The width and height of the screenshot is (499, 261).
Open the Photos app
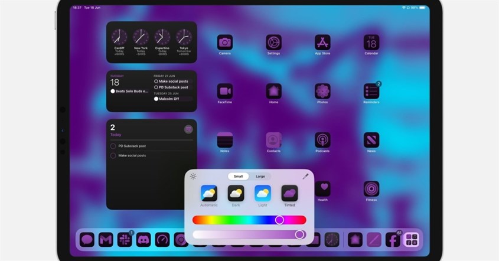coord(322,91)
